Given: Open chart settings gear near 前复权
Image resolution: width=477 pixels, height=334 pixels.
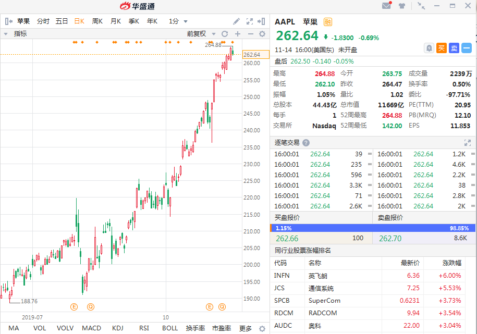Looking at the screenshot, I should tap(262, 34).
